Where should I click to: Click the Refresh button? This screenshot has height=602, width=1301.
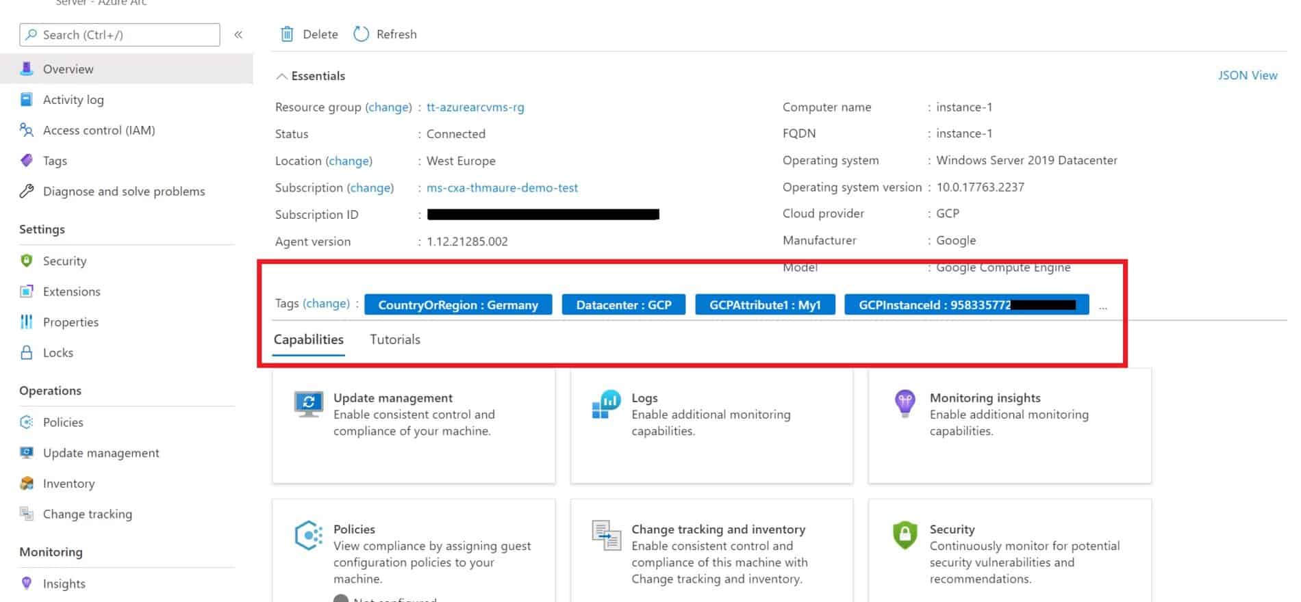coord(385,34)
